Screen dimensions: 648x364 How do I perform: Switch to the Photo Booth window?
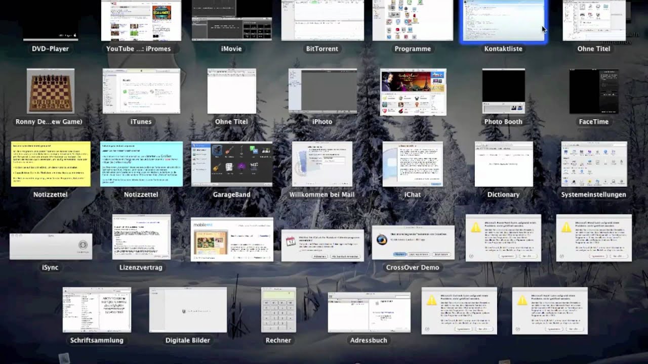click(x=503, y=91)
